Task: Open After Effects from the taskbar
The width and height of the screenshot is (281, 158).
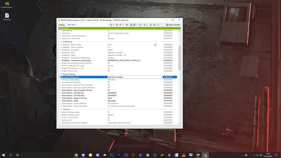Action: [x=126, y=155]
